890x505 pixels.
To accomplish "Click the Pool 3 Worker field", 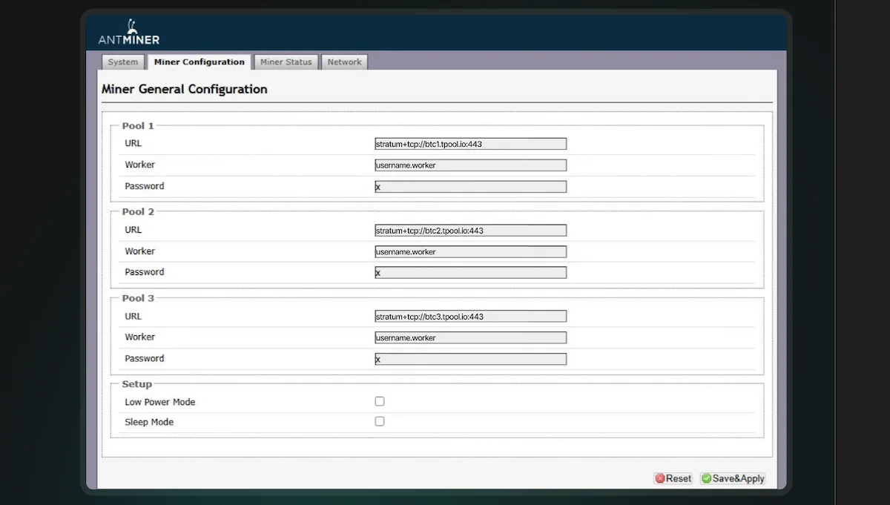I will coord(470,337).
